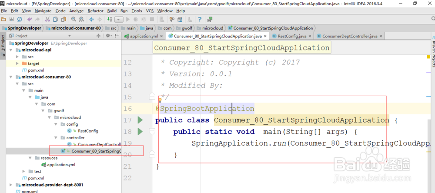Viewport: 435px width, 193px height.
Task: Click the Redo toolbar icon
Action: point(37,20)
